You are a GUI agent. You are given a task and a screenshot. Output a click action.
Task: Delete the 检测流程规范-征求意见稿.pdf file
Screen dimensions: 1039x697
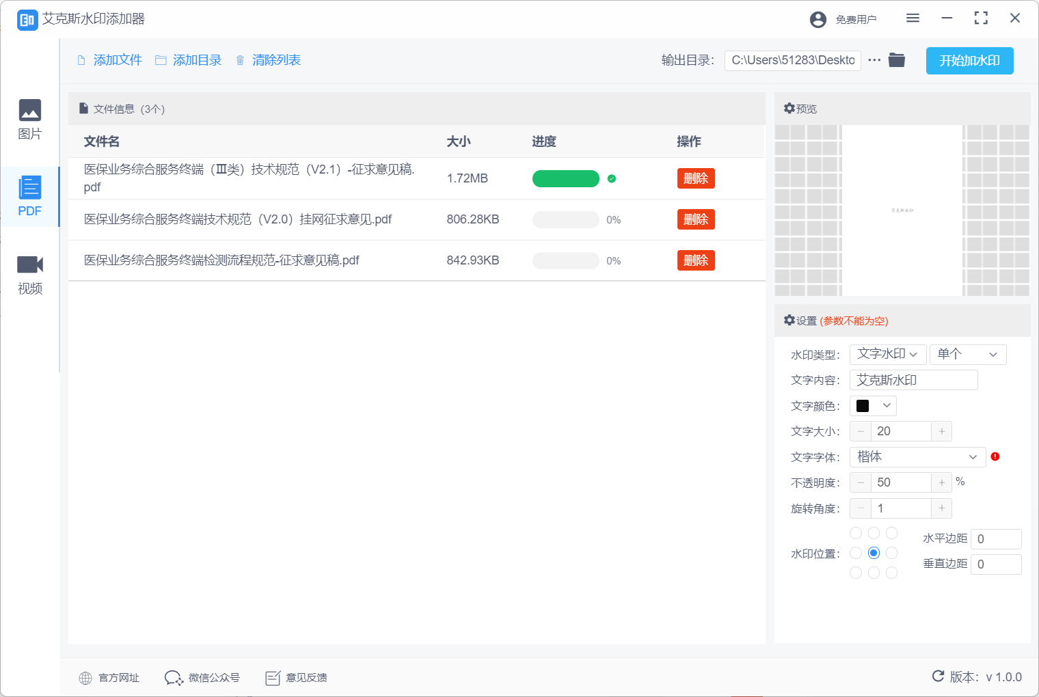[x=696, y=260]
